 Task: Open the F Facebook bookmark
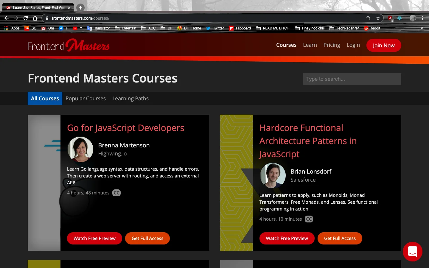coord(63,28)
